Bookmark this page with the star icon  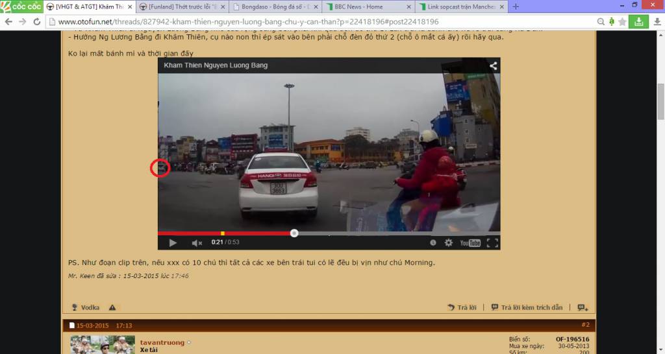click(x=622, y=21)
